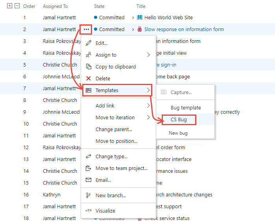
Task: Click the Email envelope icon
Action: tap(89, 180)
